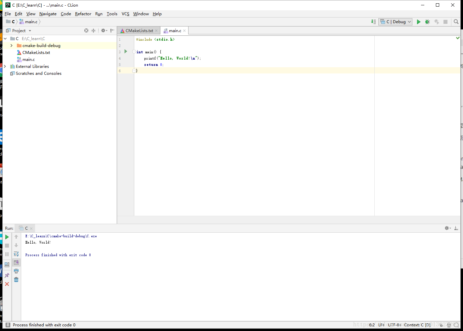Expand the cmake-build-debug folder

pyautogui.click(x=12, y=46)
